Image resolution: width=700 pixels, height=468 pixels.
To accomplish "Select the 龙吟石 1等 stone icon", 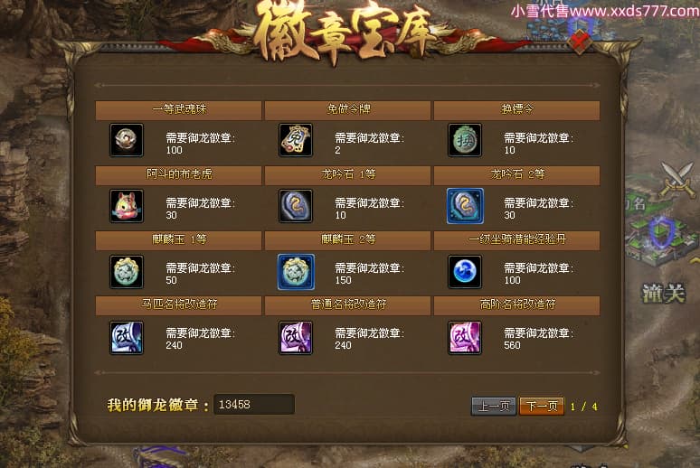I will click(296, 206).
